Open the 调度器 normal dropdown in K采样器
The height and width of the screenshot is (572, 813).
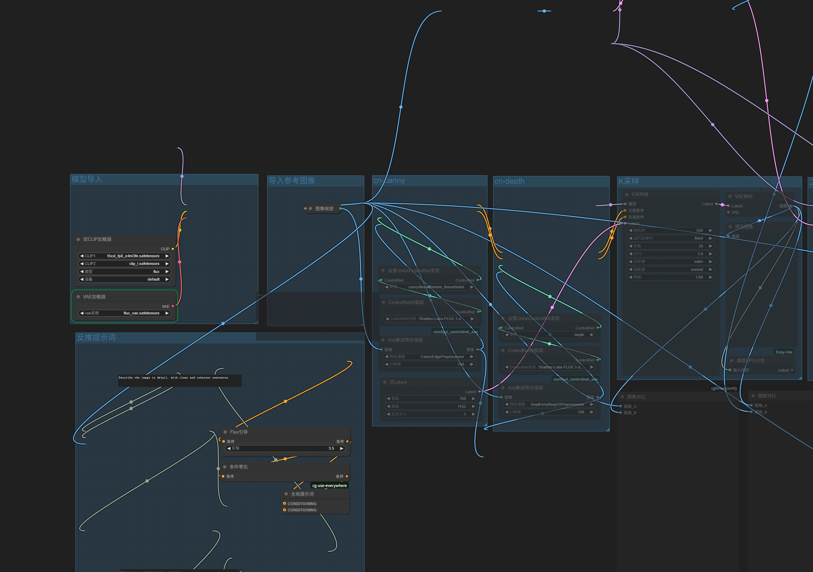(670, 269)
